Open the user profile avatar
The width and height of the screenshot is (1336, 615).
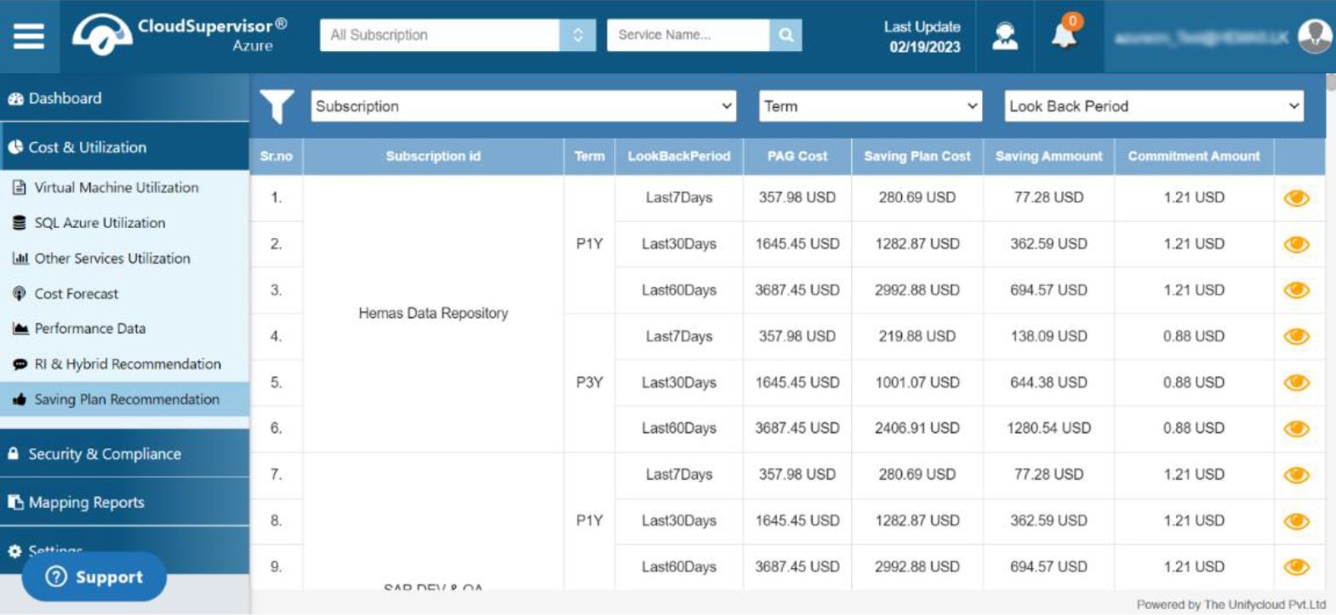tap(1315, 36)
